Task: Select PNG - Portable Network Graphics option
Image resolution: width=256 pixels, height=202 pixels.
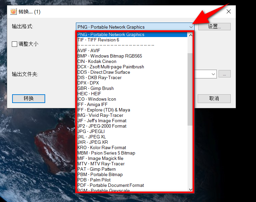Action: click(x=111, y=35)
